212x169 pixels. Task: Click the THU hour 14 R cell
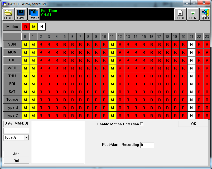(136, 76)
